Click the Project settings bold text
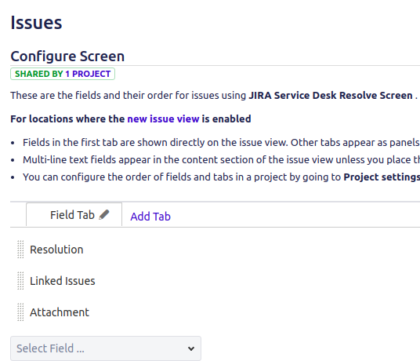This screenshot has height=361, width=420. point(382,177)
